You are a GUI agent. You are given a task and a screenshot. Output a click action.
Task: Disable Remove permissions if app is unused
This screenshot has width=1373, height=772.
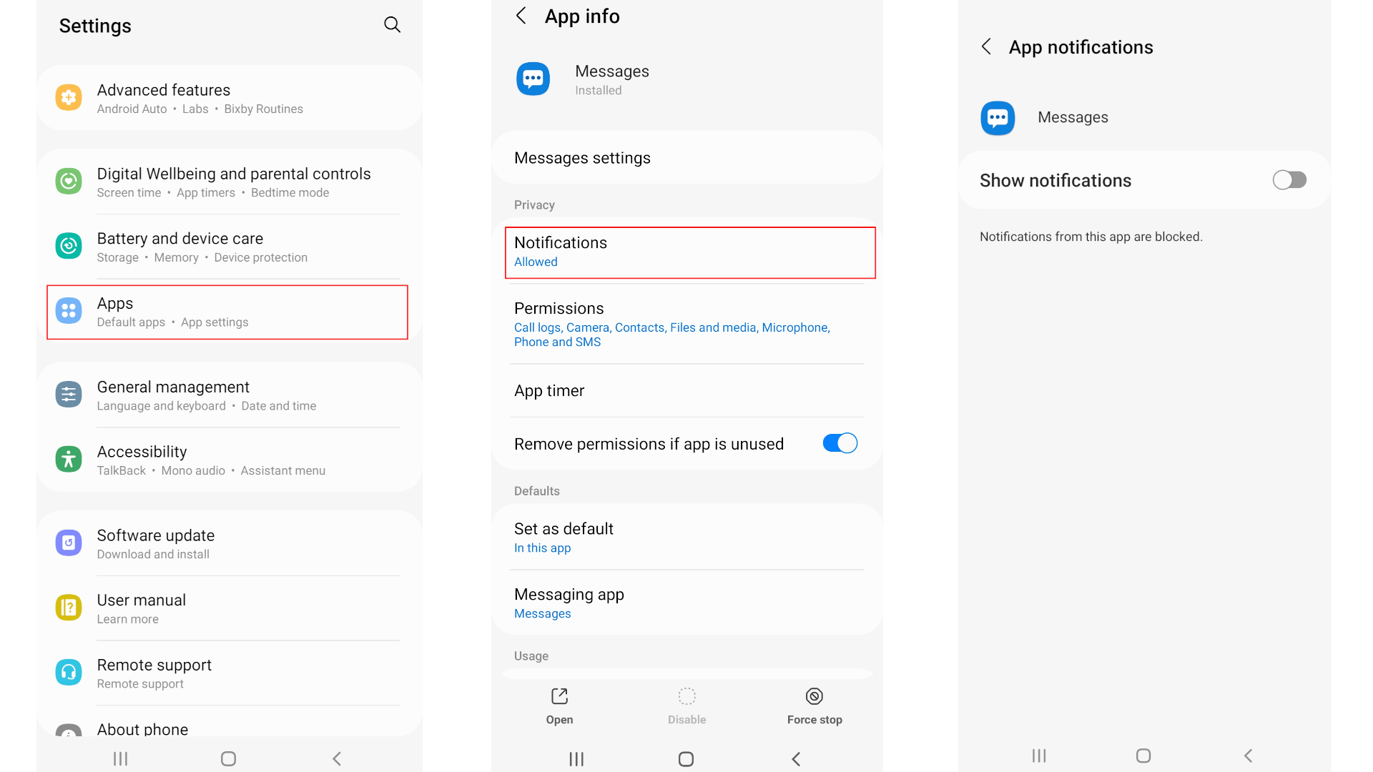pos(839,443)
